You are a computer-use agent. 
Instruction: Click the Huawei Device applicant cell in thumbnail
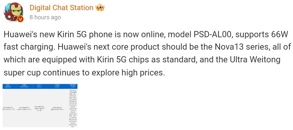8,108
